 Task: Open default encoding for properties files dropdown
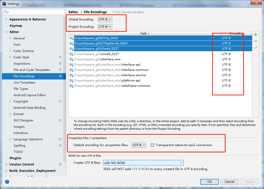click(139, 145)
